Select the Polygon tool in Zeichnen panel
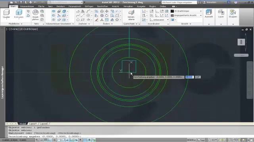This screenshot has width=254, height=142. tap(78, 20)
